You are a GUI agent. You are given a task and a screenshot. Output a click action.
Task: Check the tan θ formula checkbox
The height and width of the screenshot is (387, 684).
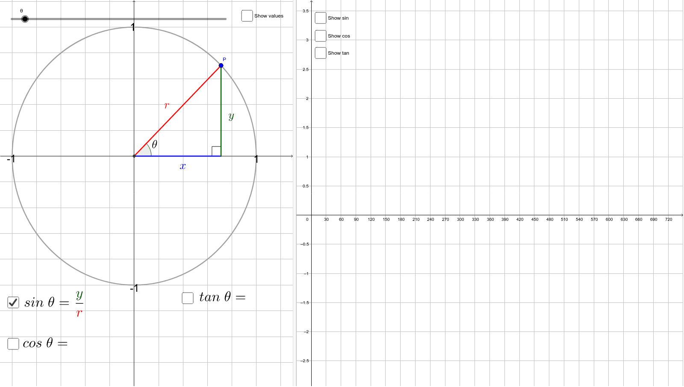[x=188, y=297]
